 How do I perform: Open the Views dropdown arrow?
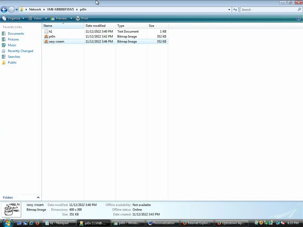coord(46,18)
